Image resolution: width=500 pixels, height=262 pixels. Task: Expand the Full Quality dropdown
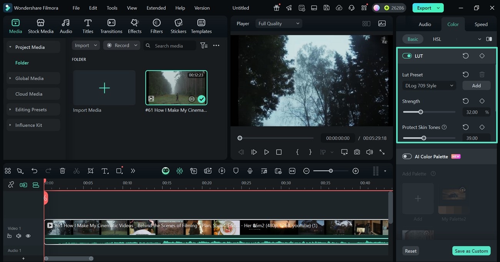coord(278,23)
